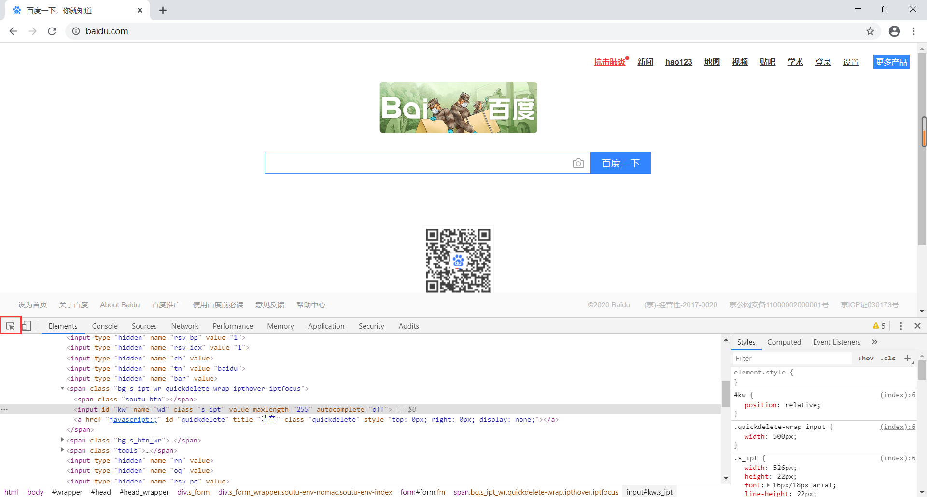Toggle the device toolbar icon
The image size is (927, 497).
tap(27, 326)
